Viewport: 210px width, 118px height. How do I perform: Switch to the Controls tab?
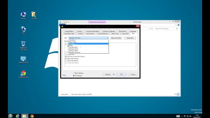coord(80,34)
